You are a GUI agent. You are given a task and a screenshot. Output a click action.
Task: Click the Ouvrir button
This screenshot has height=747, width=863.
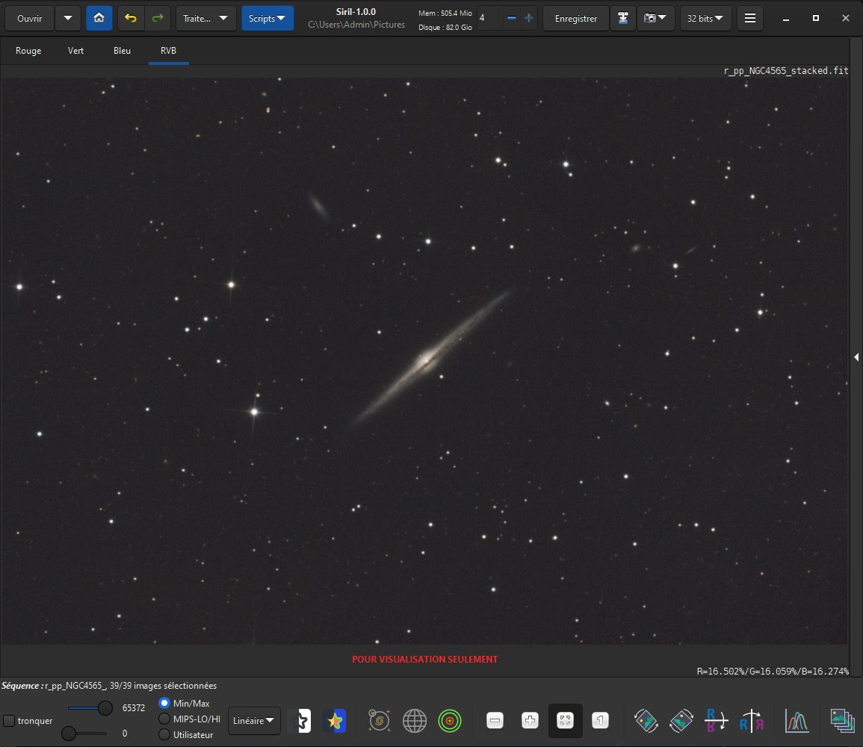click(x=30, y=18)
